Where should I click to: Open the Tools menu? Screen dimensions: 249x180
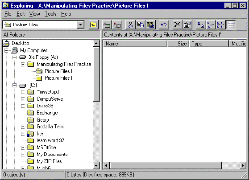point(50,14)
